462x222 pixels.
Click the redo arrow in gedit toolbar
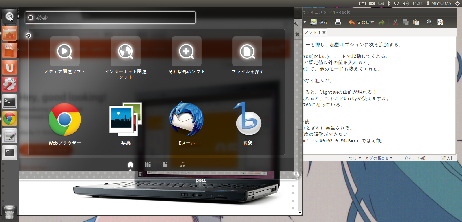(x=381, y=22)
